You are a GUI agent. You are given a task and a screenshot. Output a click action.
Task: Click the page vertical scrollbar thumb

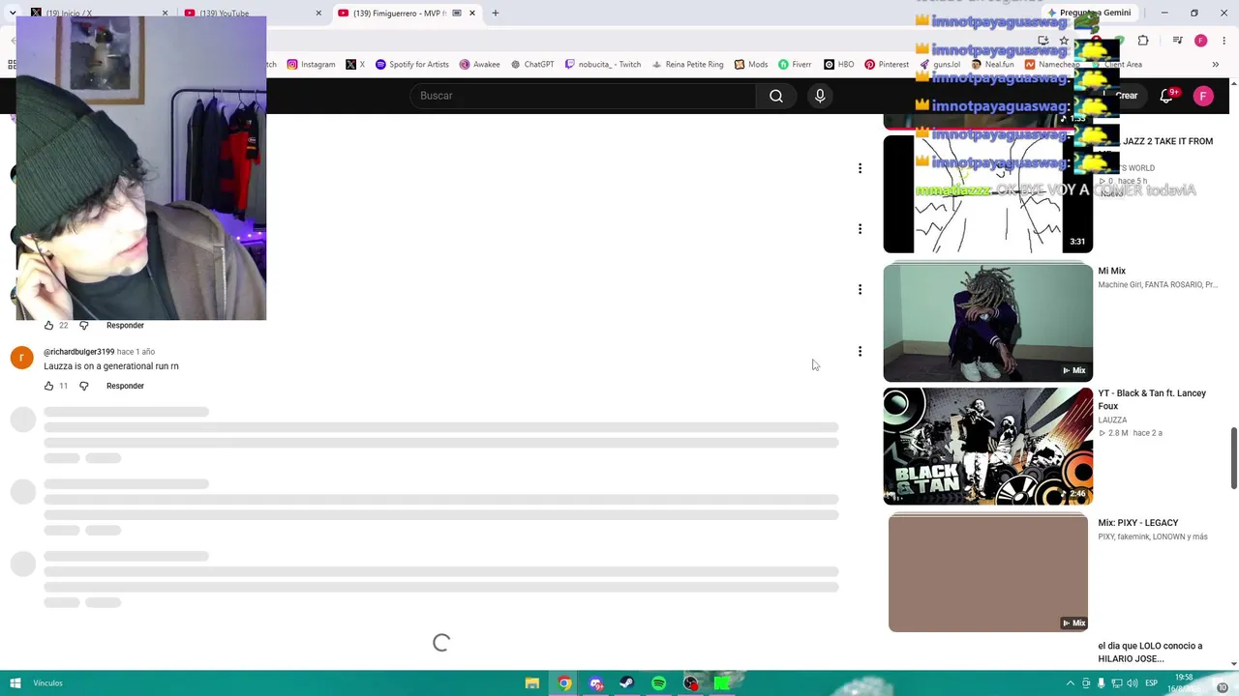click(1233, 458)
